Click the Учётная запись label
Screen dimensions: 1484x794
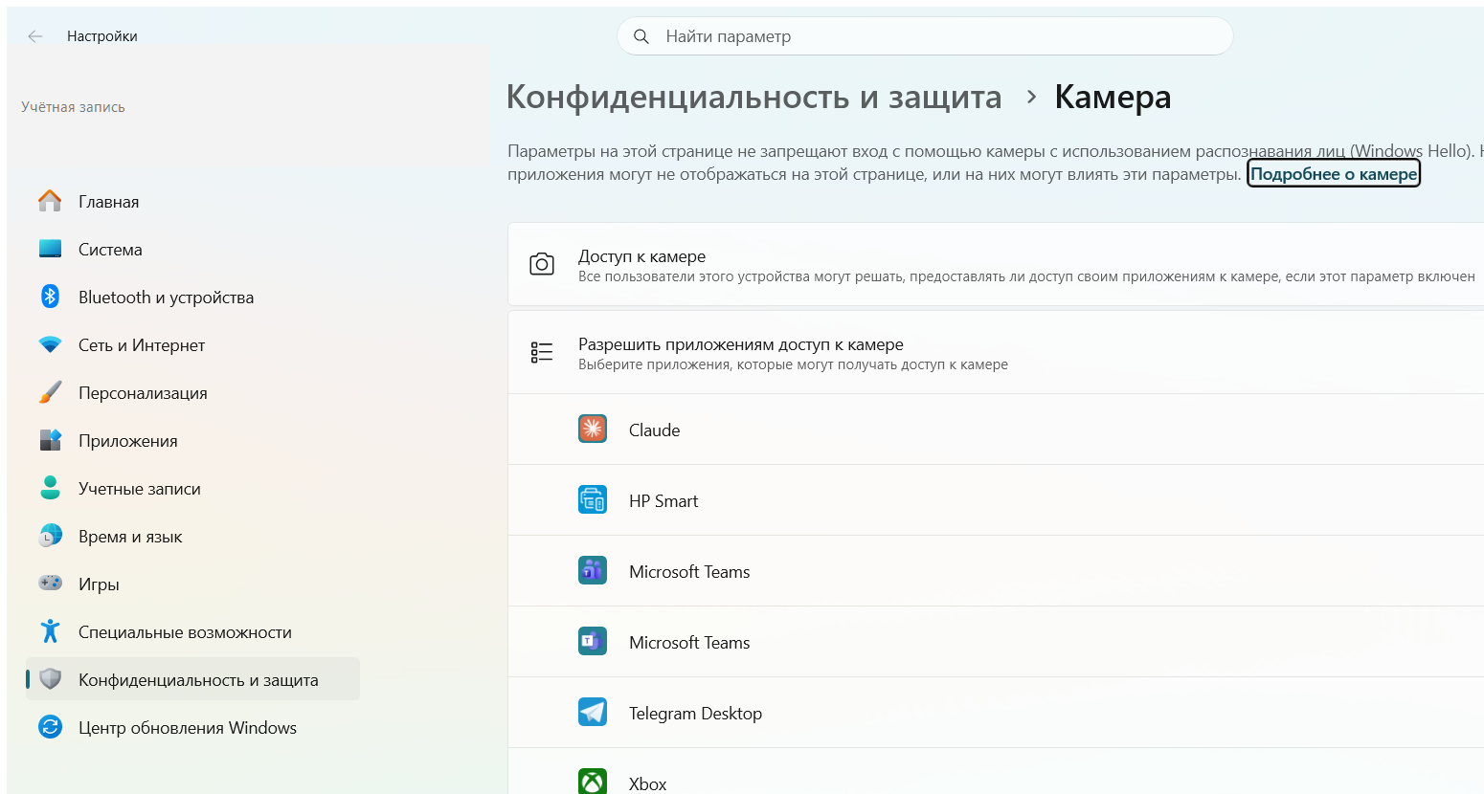[x=73, y=107]
